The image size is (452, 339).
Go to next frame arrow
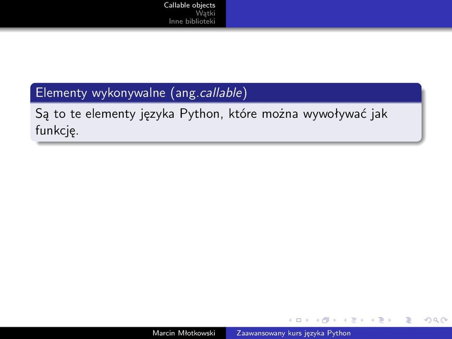pos(335,320)
